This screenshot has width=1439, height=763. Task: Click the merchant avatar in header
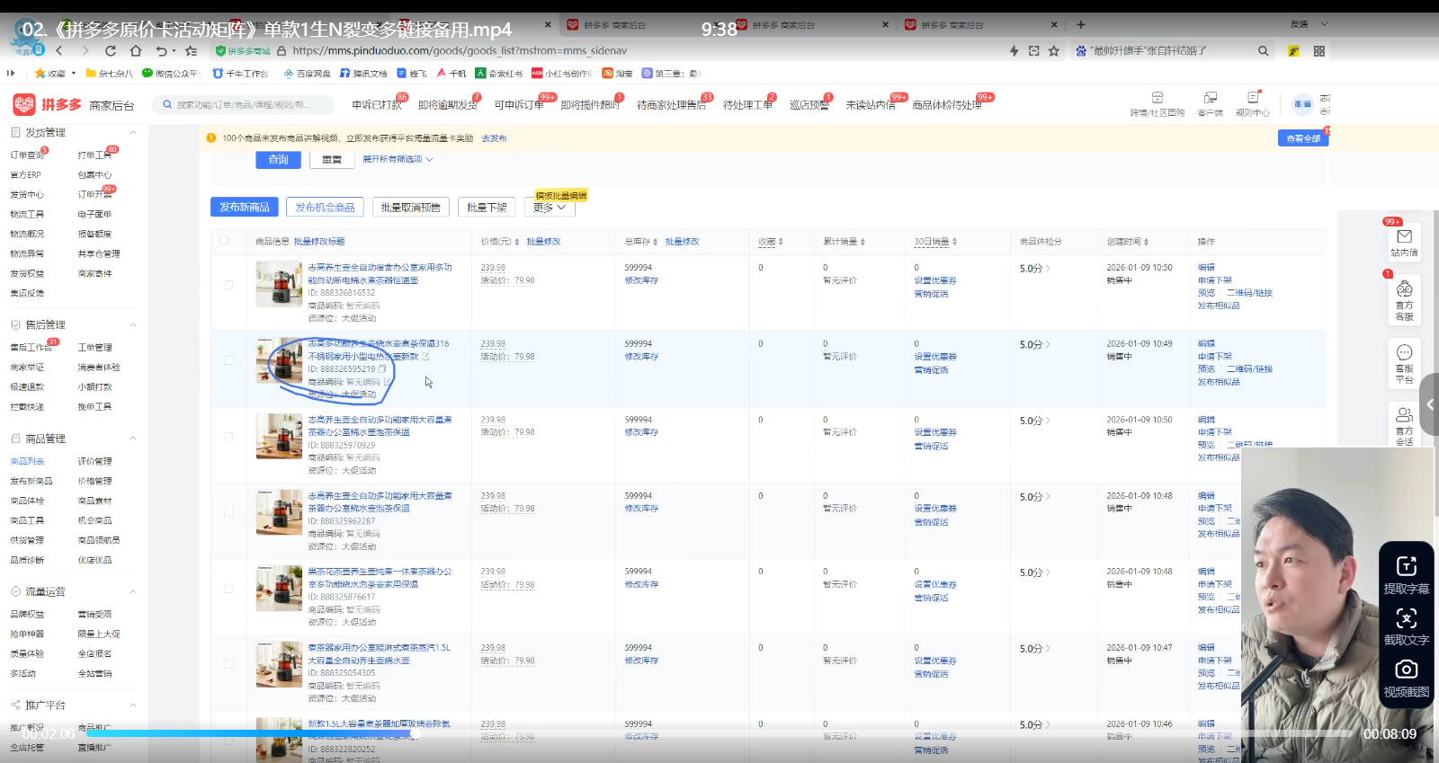pyautogui.click(x=1302, y=104)
